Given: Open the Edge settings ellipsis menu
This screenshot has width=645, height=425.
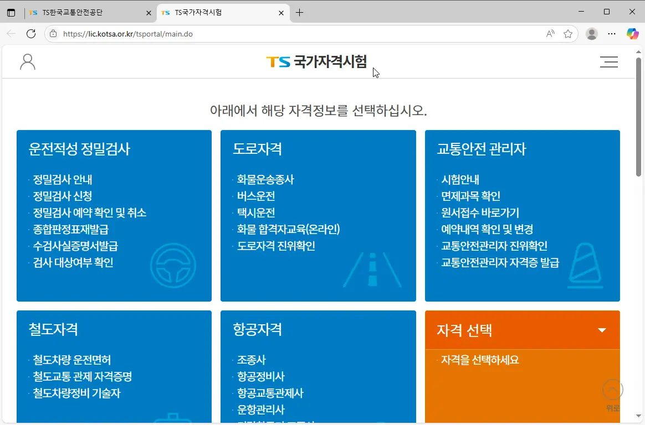Looking at the screenshot, I should (612, 34).
